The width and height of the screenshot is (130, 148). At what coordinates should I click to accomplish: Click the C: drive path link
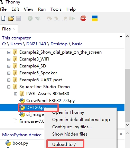tap(4, 44)
